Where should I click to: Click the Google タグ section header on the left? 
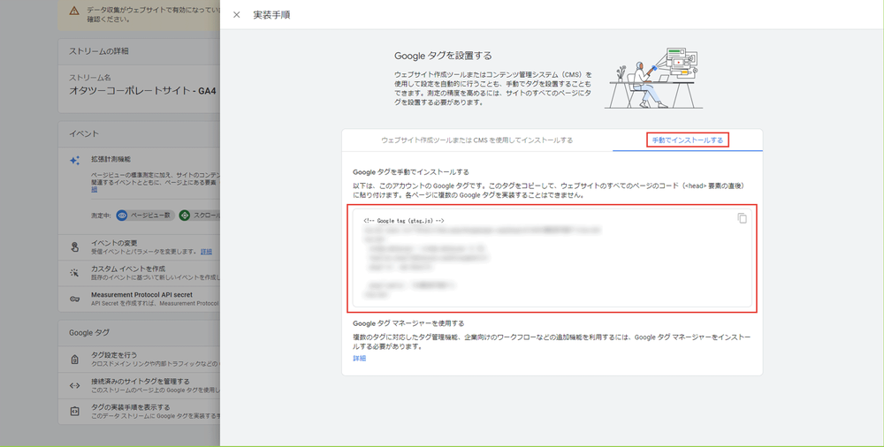[x=89, y=333]
